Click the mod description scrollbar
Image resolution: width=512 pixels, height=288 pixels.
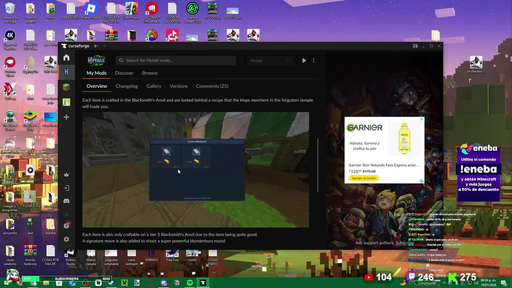(318, 165)
